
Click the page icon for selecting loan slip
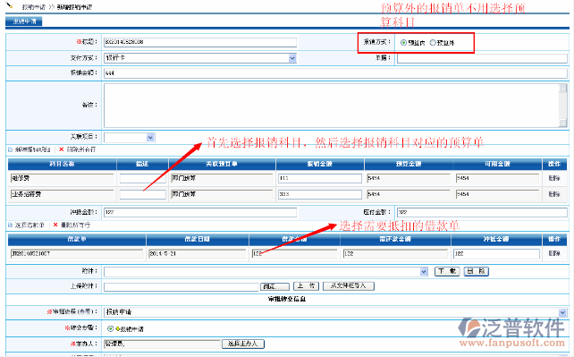(x=10, y=225)
